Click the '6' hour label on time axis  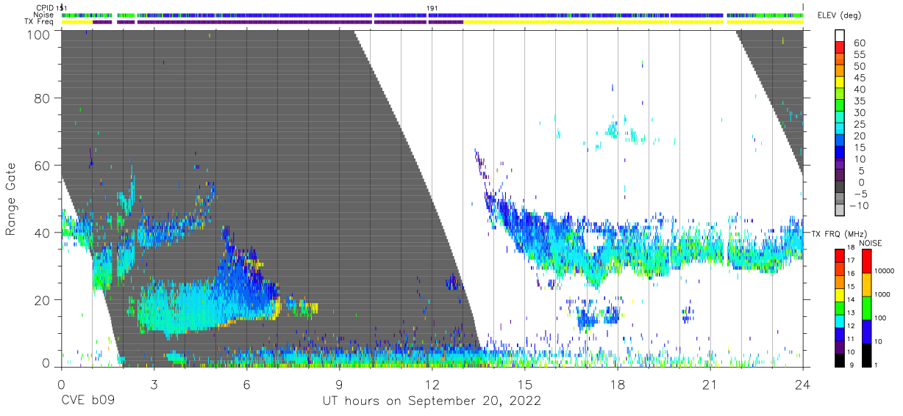click(246, 384)
